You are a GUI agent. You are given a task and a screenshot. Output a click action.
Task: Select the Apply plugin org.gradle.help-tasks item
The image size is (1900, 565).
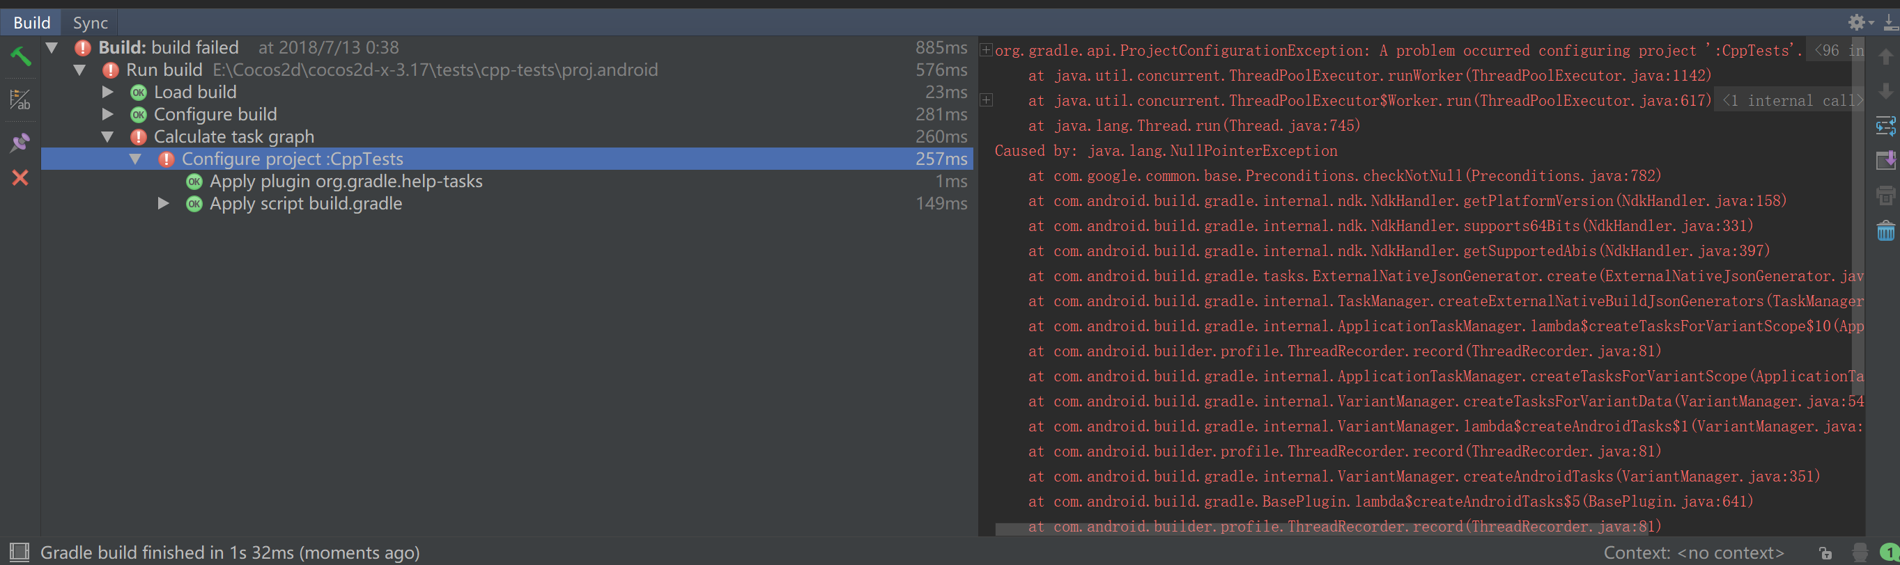[345, 181]
